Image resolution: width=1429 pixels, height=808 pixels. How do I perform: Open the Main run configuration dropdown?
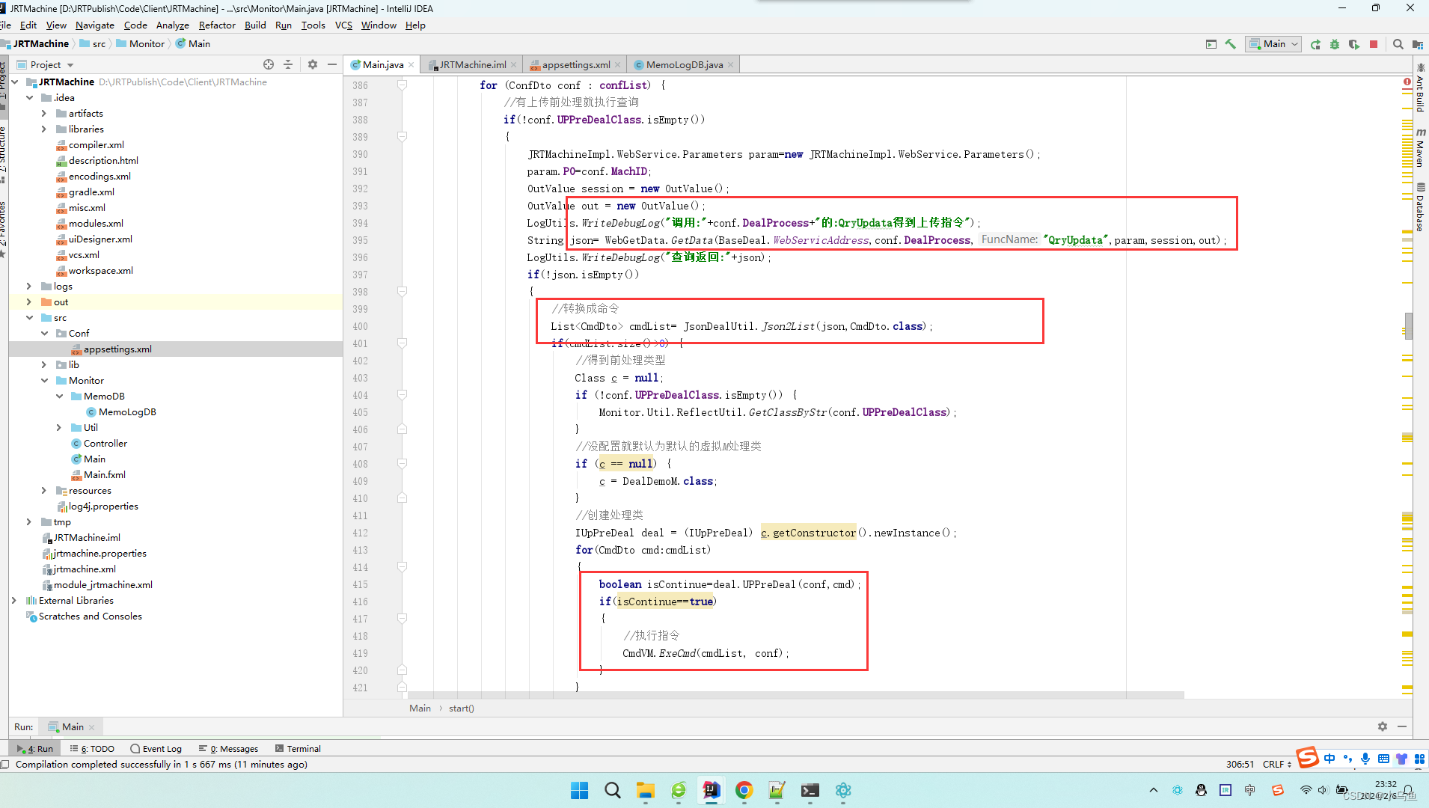[x=1273, y=44]
